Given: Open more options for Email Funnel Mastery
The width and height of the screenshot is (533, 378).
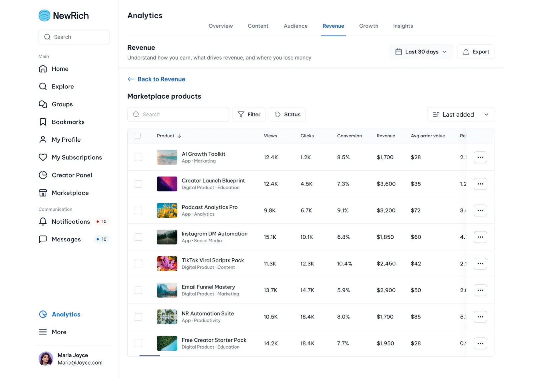Looking at the screenshot, I should (x=480, y=290).
